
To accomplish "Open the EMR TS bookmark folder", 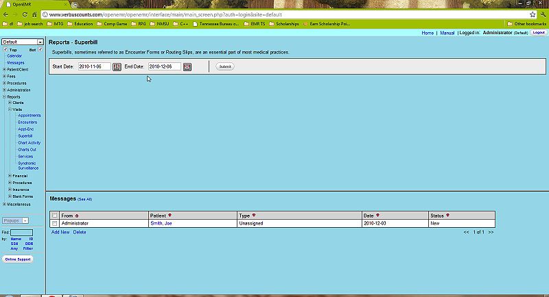I will point(255,24).
